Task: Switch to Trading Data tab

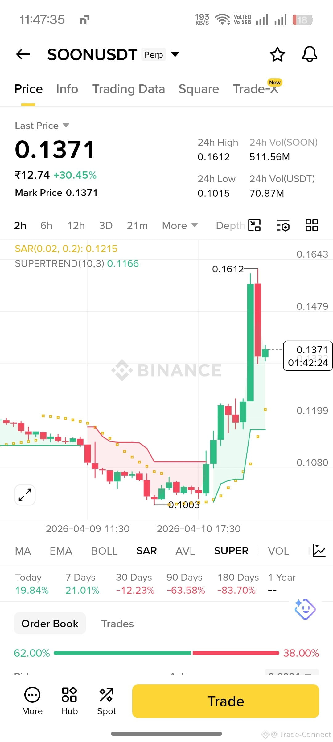Action: coord(129,89)
